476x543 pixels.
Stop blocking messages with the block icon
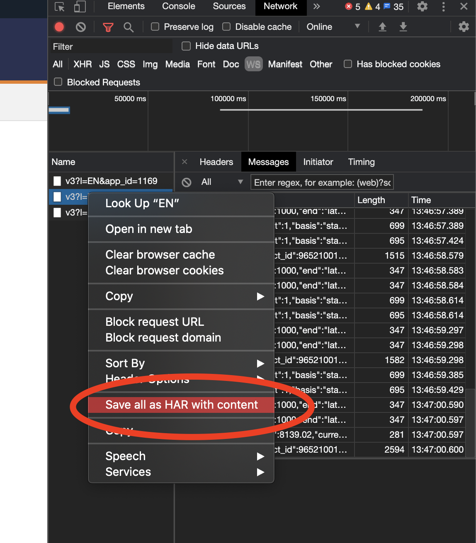pyautogui.click(x=187, y=182)
